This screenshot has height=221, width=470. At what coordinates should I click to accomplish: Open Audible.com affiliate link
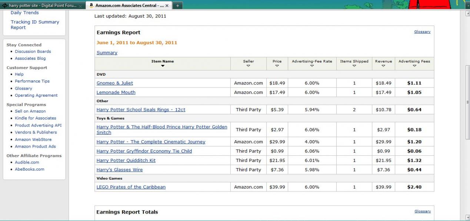27,162
